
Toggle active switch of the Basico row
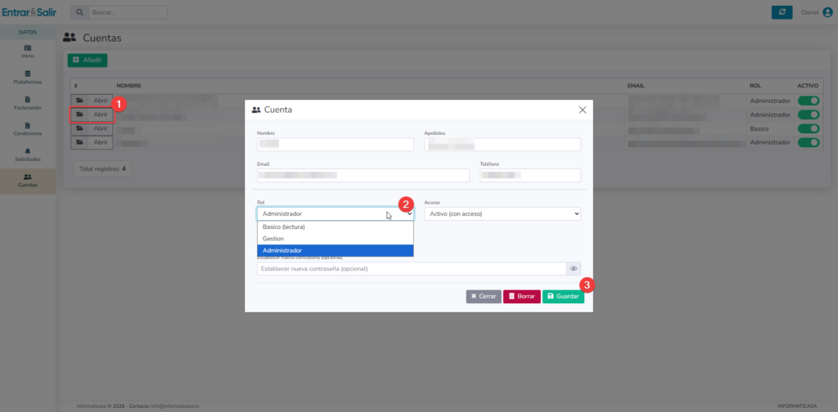(808, 128)
